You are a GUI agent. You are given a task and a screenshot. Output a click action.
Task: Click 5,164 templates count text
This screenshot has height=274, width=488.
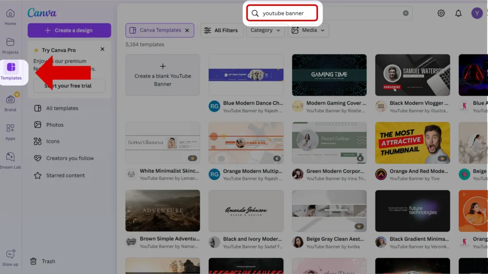click(x=145, y=44)
